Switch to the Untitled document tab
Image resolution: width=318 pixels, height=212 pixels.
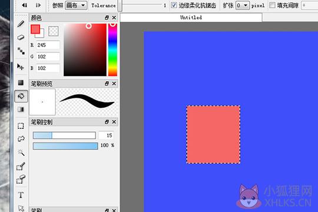pos(191,18)
